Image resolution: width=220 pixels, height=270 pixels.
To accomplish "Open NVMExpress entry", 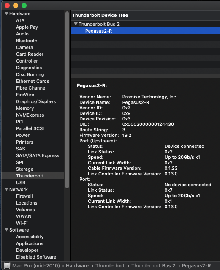I will pyautogui.click(x=30, y=115).
